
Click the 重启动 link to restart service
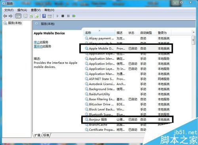38,46
